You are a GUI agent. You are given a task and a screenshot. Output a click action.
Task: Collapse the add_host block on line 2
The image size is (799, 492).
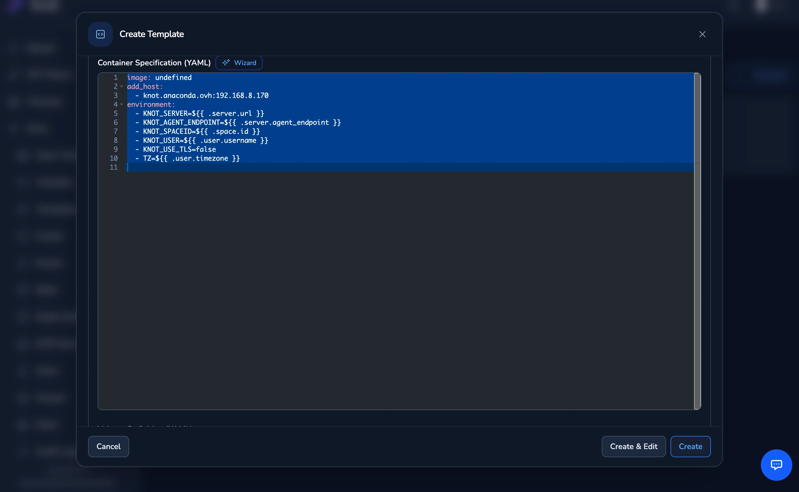point(121,87)
